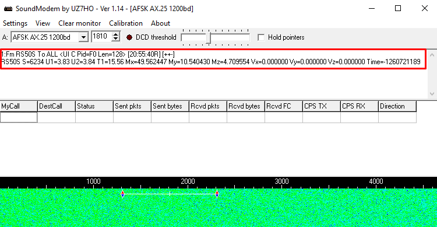The image size is (437, 227).
Task: Click the DCD threshold label
Action: (156, 37)
